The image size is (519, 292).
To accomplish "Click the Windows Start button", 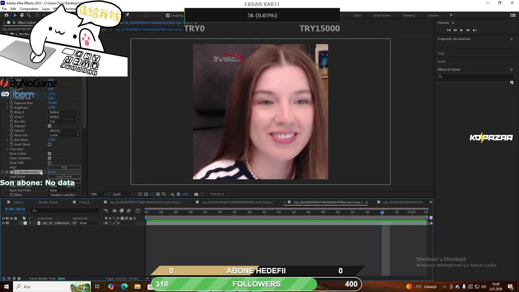I will [x=6, y=287].
